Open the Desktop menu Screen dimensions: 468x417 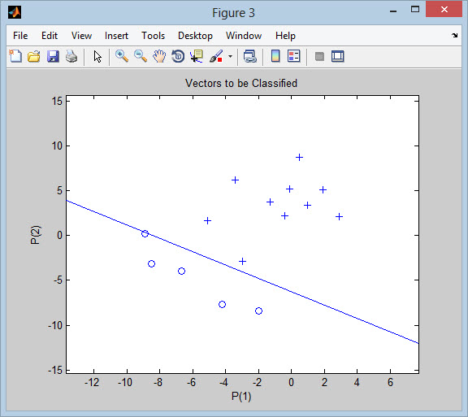pos(195,36)
